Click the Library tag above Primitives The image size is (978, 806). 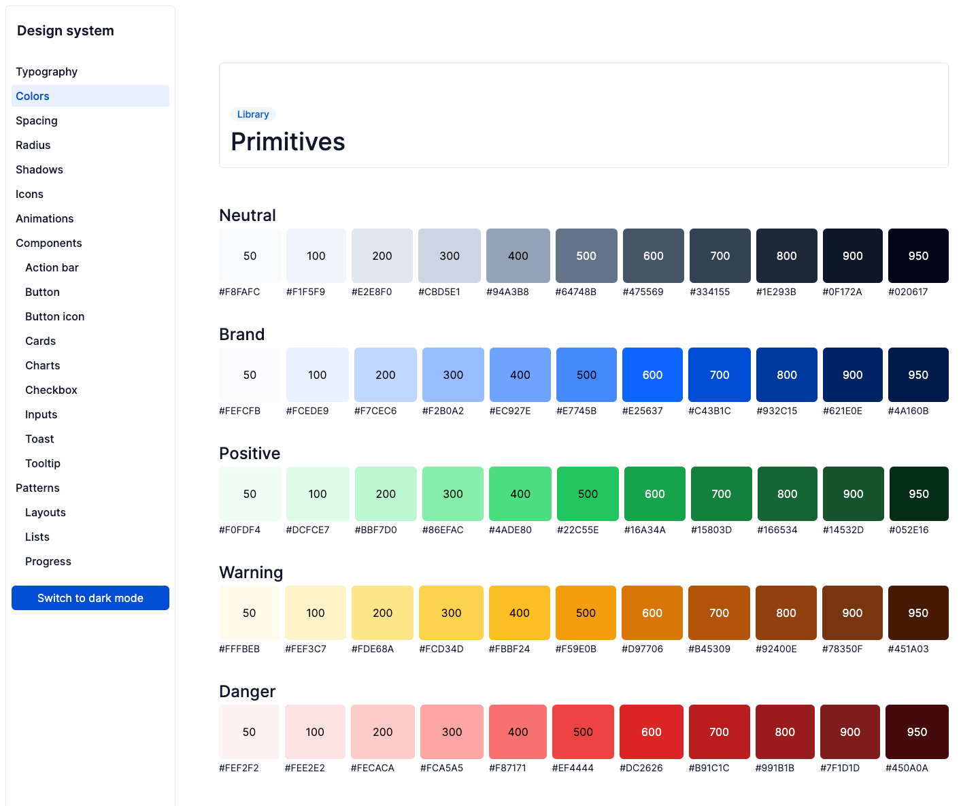pos(253,114)
